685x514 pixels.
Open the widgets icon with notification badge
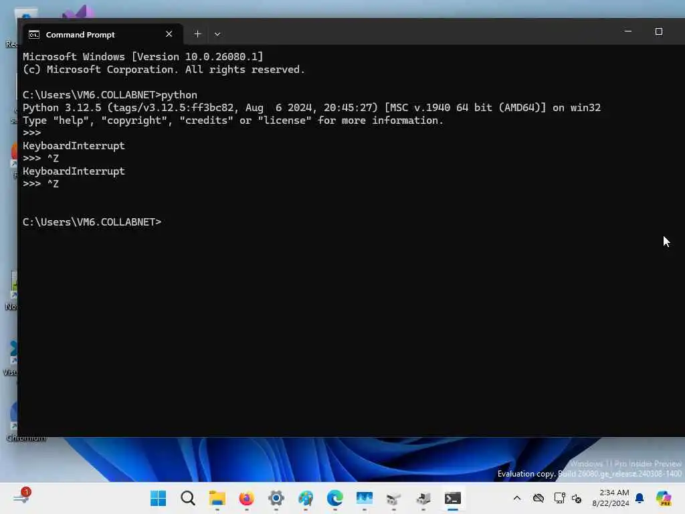pos(22,497)
